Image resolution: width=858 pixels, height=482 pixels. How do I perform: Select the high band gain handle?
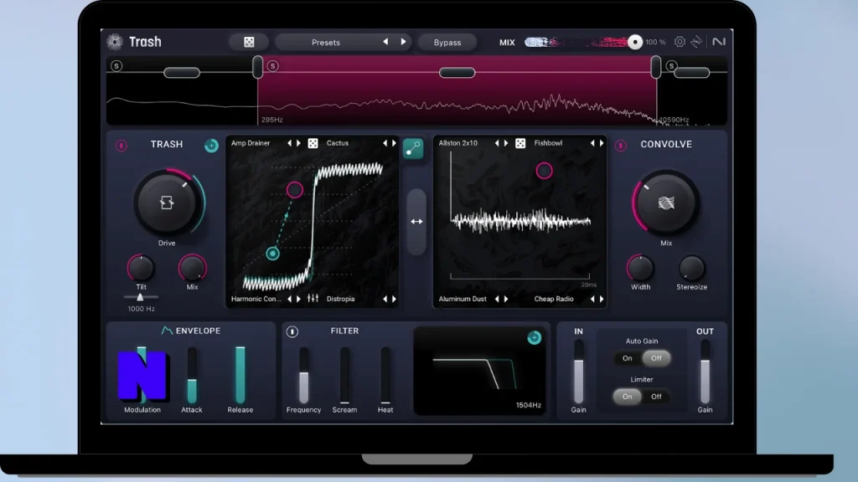click(x=691, y=73)
